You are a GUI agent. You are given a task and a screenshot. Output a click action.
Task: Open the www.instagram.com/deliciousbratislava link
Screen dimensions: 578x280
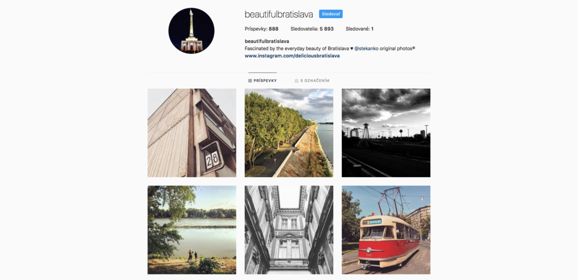(292, 56)
